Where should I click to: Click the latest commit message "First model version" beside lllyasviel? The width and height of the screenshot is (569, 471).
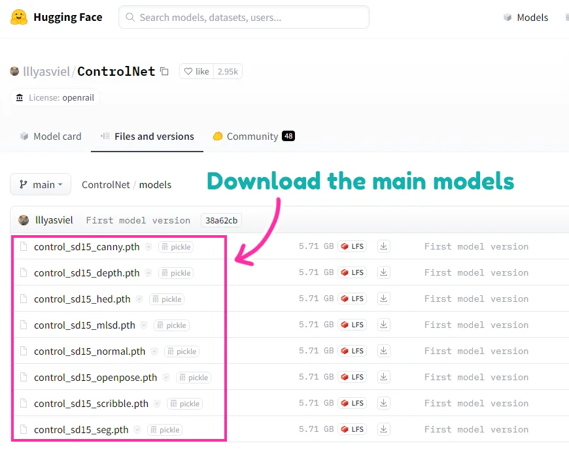coord(138,220)
